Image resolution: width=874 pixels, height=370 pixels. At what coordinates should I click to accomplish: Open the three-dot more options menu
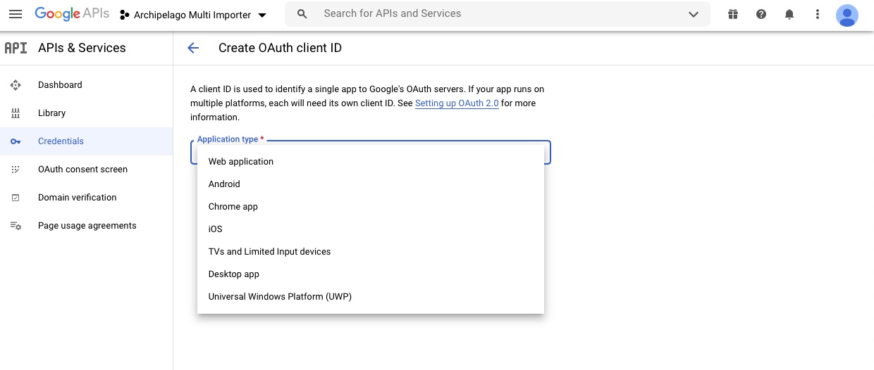(x=818, y=14)
